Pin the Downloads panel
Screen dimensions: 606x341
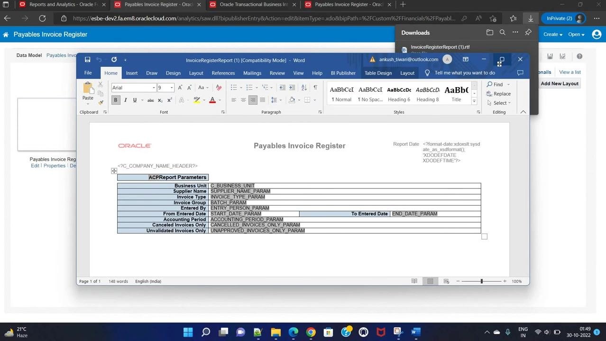(x=528, y=32)
